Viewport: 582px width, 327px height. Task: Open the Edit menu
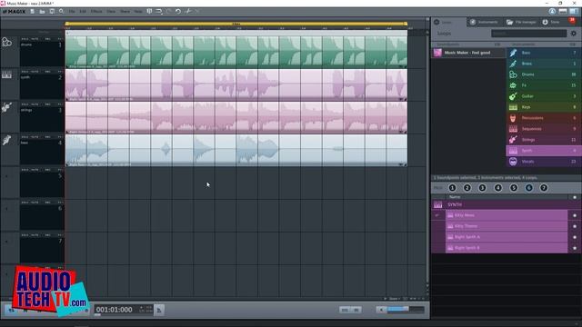[x=83, y=12]
